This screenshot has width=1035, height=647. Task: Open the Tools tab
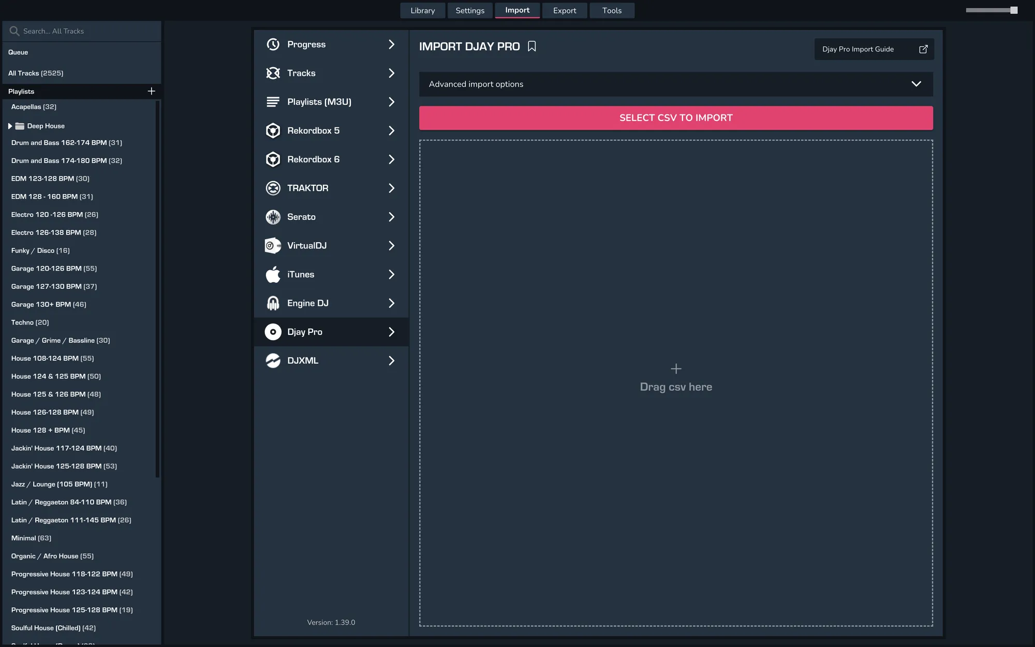[612, 10]
